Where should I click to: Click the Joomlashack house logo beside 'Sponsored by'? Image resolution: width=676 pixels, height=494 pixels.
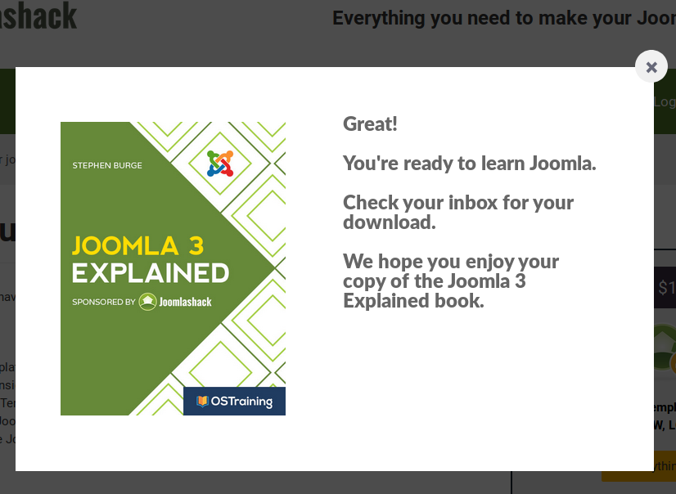coord(147,302)
